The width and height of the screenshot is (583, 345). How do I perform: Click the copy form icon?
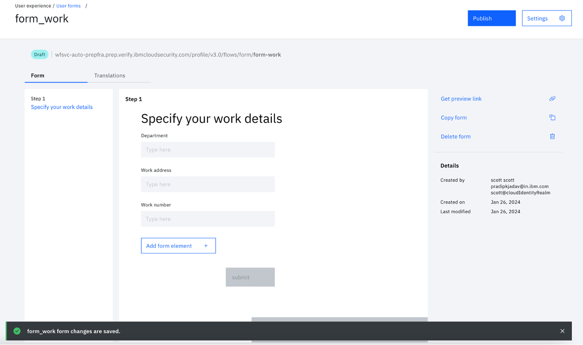point(552,118)
